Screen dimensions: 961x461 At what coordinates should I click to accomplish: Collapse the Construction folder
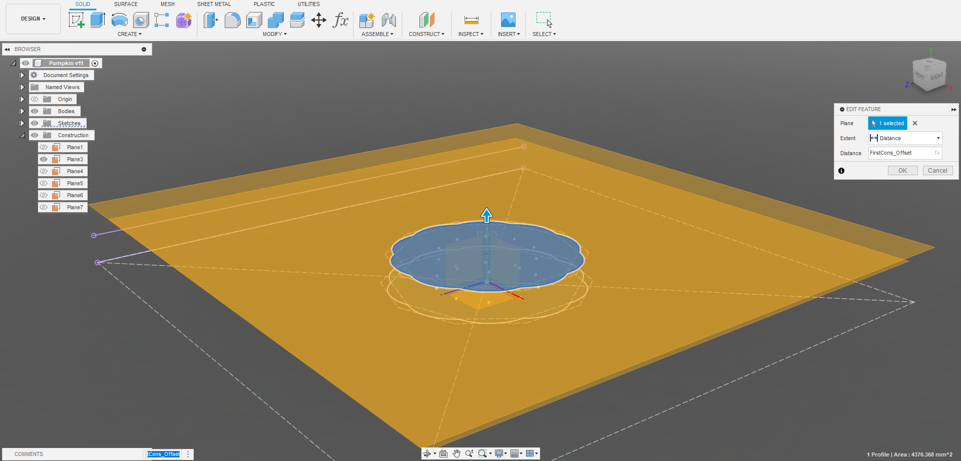[22, 135]
